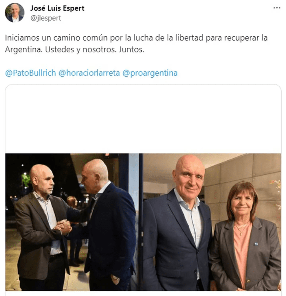The width and height of the screenshot is (286, 296).
Task: Open the tweet's three-dot more options menu
Action: click(x=277, y=8)
